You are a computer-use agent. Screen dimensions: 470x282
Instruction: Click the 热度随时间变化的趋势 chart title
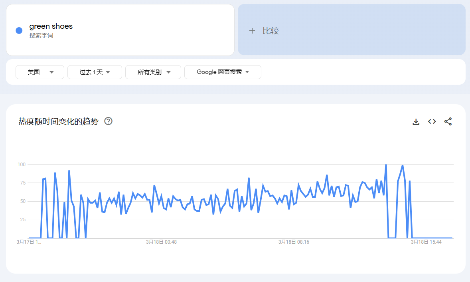[x=58, y=121]
